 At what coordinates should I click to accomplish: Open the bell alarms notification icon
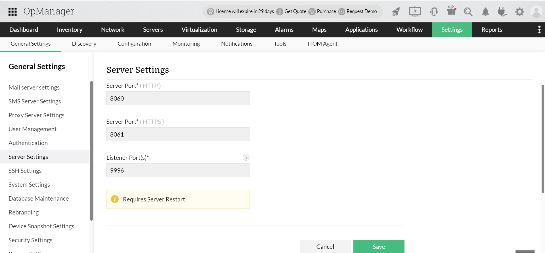[485, 12]
